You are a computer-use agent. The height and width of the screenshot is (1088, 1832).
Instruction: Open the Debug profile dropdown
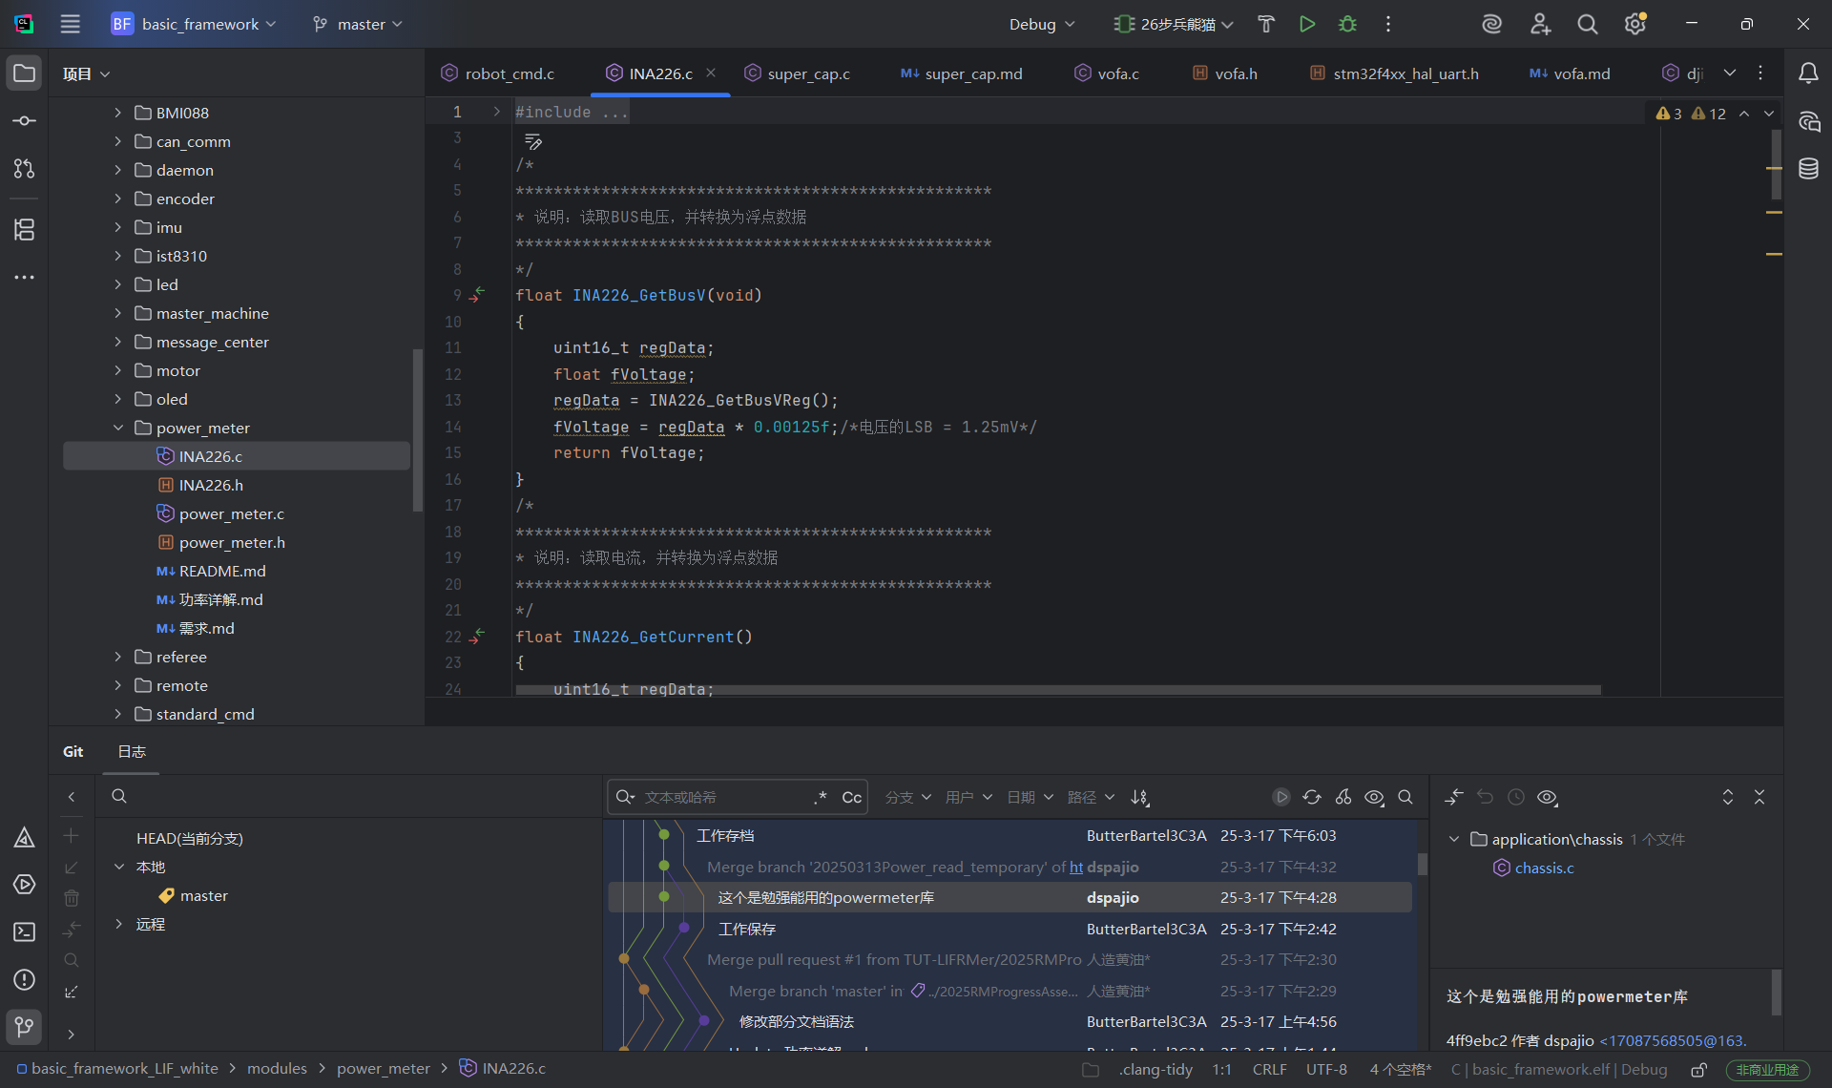point(1042,24)
